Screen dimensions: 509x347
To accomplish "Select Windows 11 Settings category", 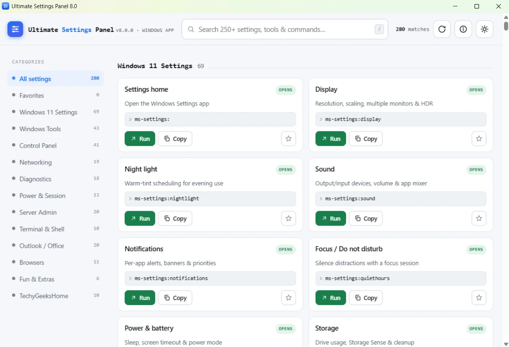I will pos(55,112).
